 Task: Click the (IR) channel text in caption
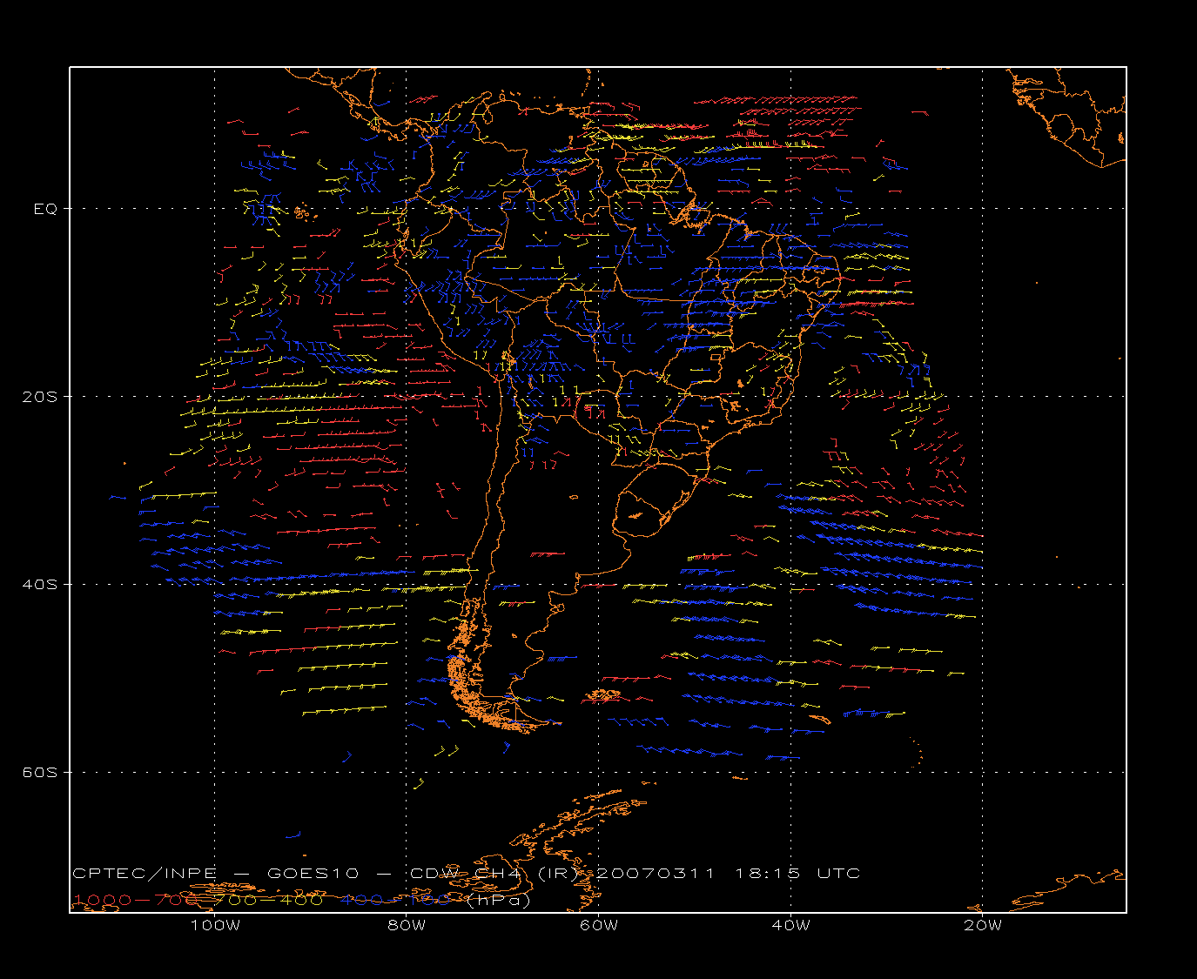[x=557, y=873]
